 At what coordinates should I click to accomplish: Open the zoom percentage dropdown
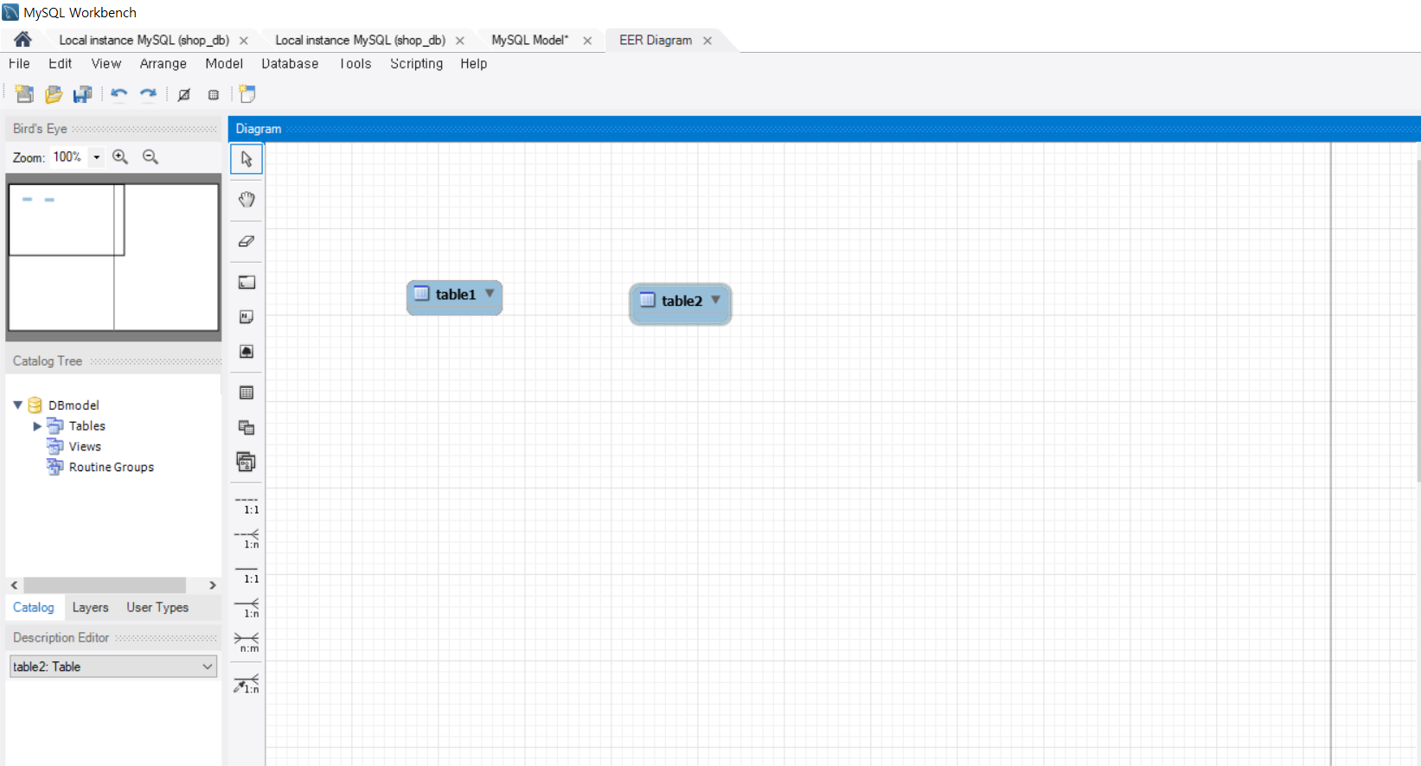[x=97, y=157]
